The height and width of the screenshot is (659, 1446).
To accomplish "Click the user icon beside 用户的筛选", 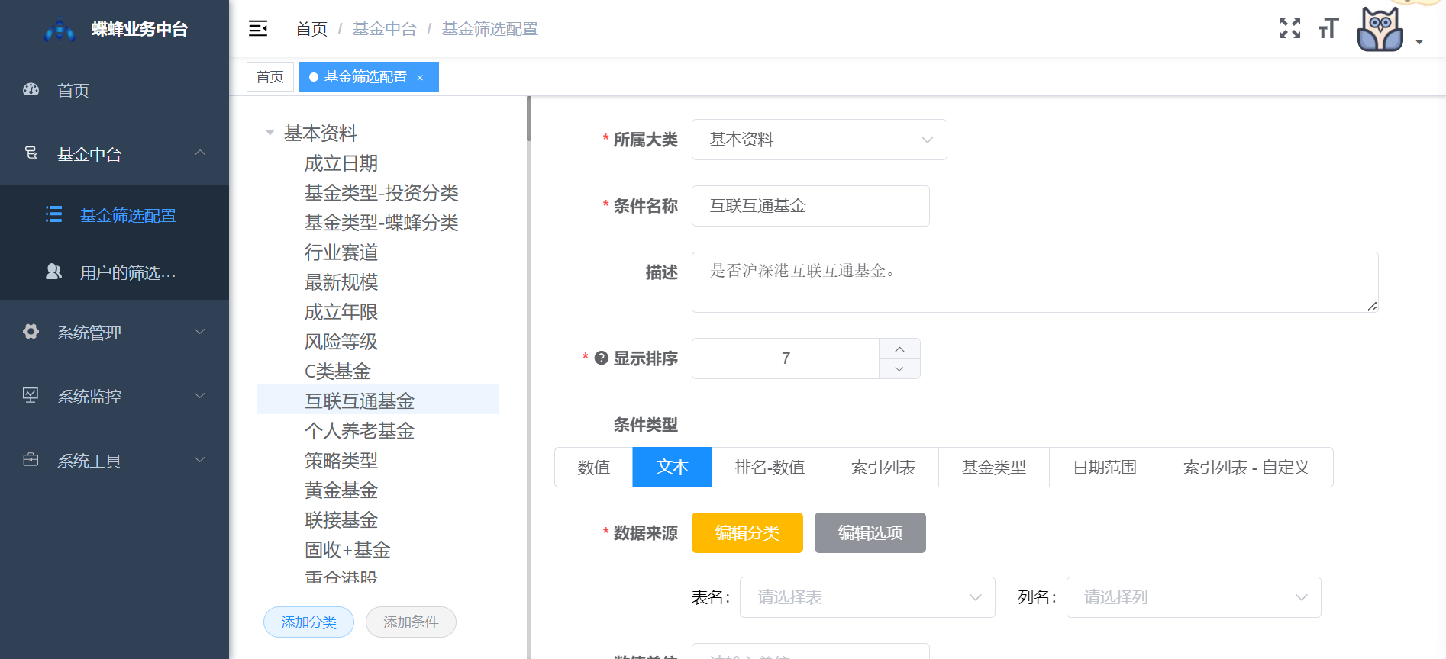I will coord(54,272).
